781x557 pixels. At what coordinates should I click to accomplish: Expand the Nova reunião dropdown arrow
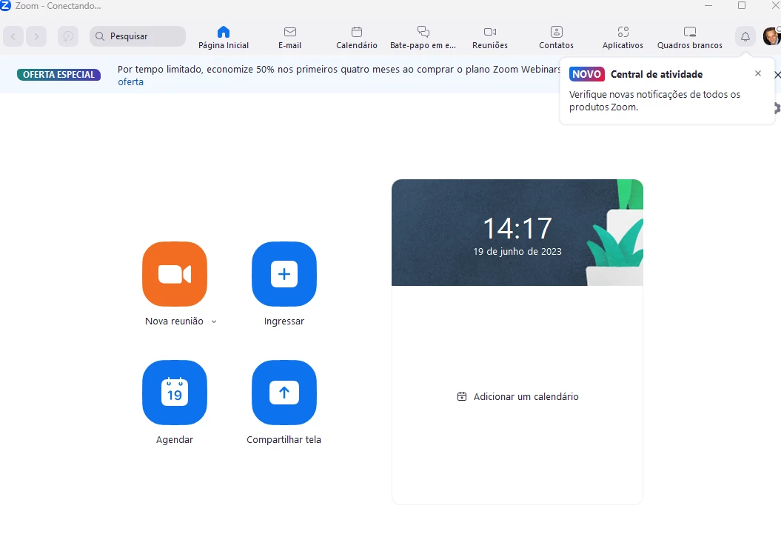214,322
